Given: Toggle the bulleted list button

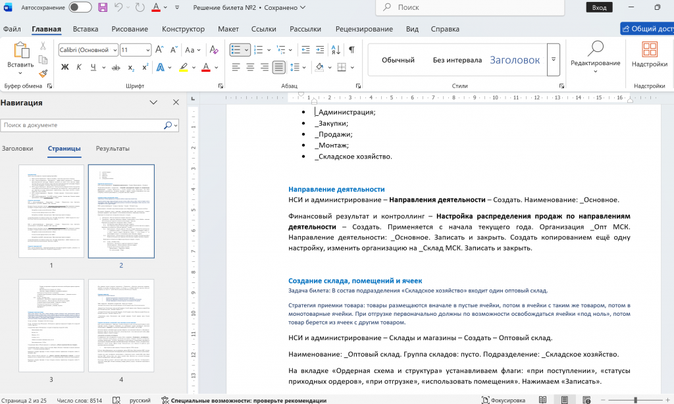Looking at the screenshot, I should pos(236,50).
